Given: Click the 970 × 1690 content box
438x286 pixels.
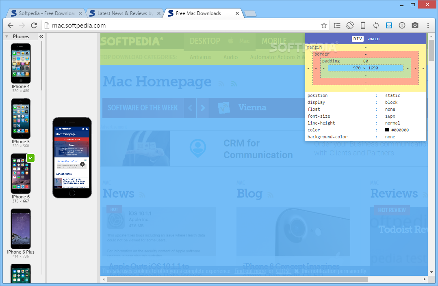Looking at the screenshot, I should (x=365, y=68).
